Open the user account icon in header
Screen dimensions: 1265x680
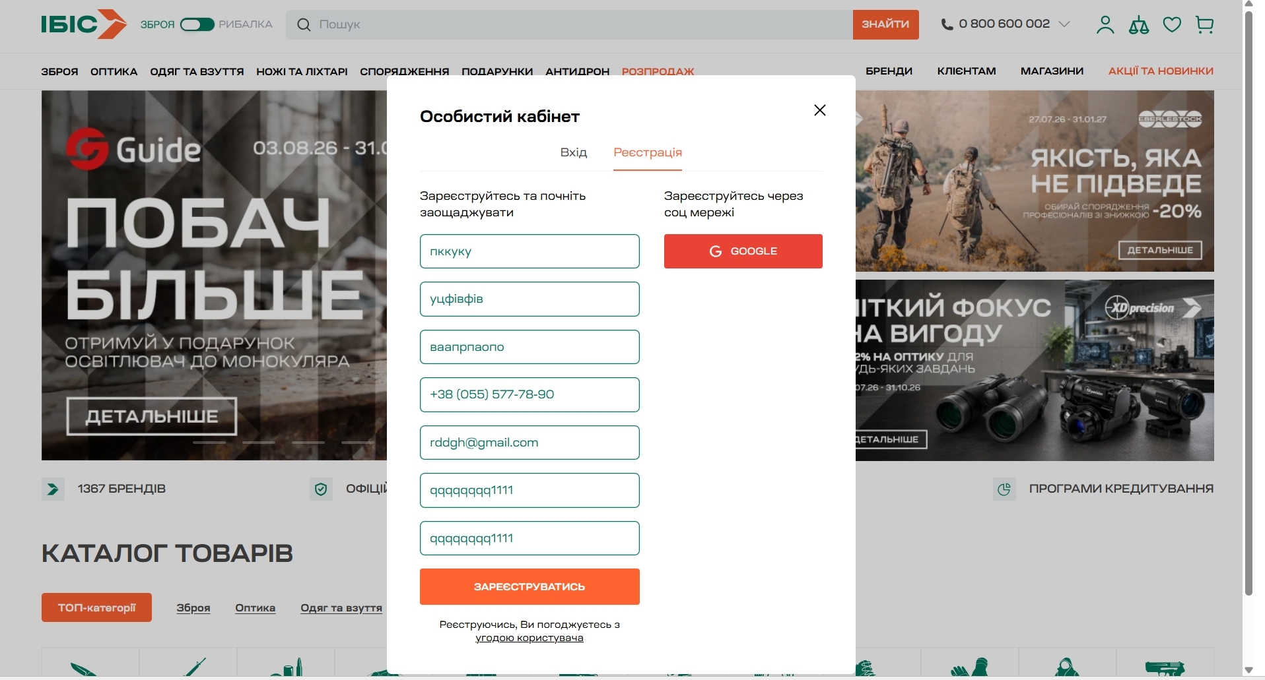(1105, 25)
